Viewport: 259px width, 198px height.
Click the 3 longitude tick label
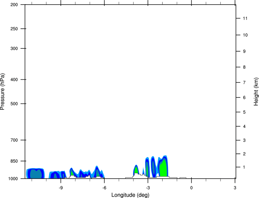tap(235, 188)
